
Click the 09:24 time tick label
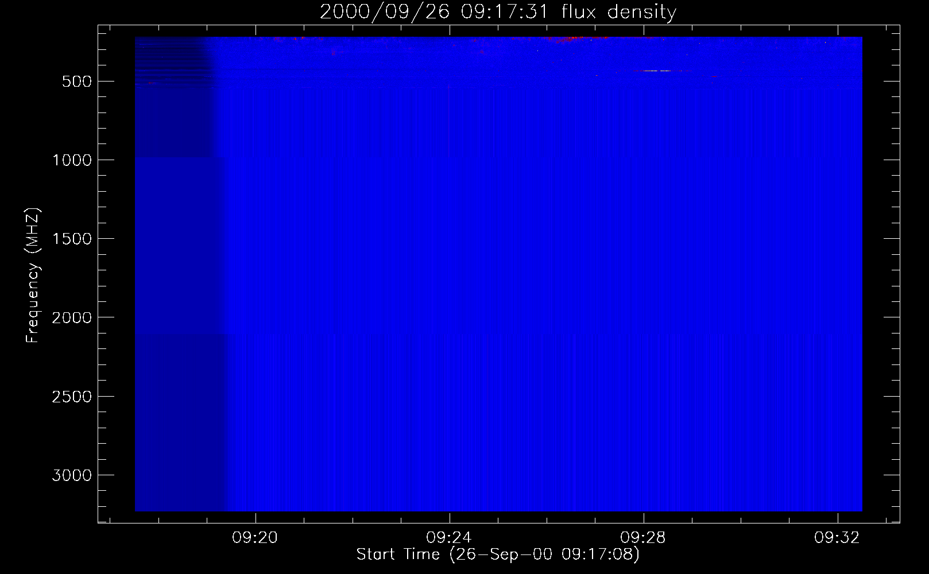[449, 538]
